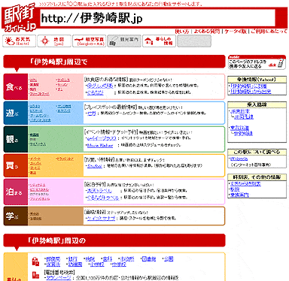Open the 図書館 library link
This screenshot has height=281, width=289.
pyautogui.click(x=149, y=258)
